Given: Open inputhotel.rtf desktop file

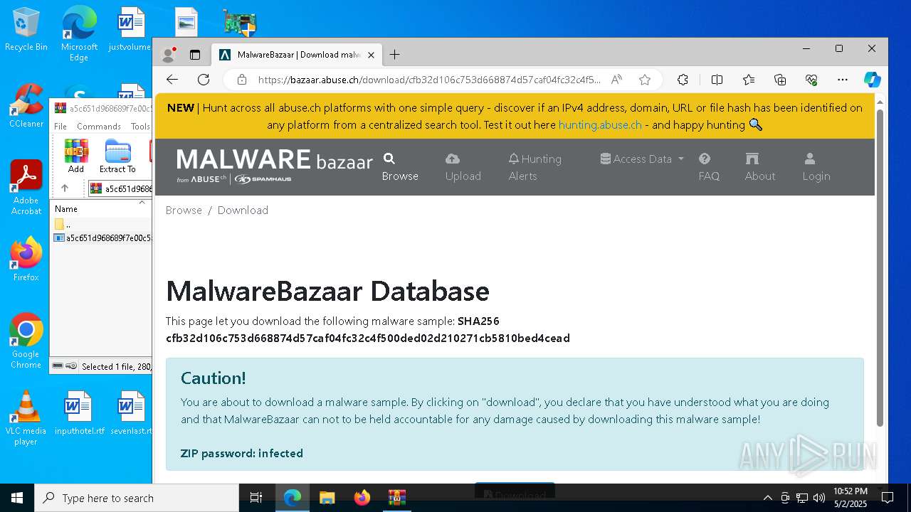Looking at the screenshot, I should (x=79, y=414).
